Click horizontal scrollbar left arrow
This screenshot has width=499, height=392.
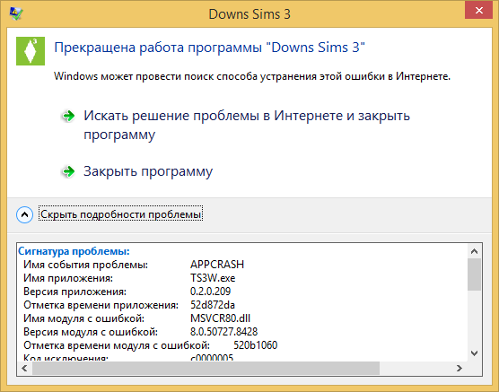(24, 368)
